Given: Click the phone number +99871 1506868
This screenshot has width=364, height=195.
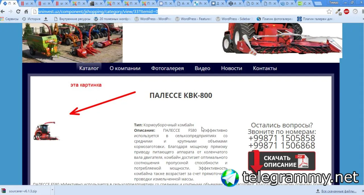Looking at the screenshot, I should 282,146.
